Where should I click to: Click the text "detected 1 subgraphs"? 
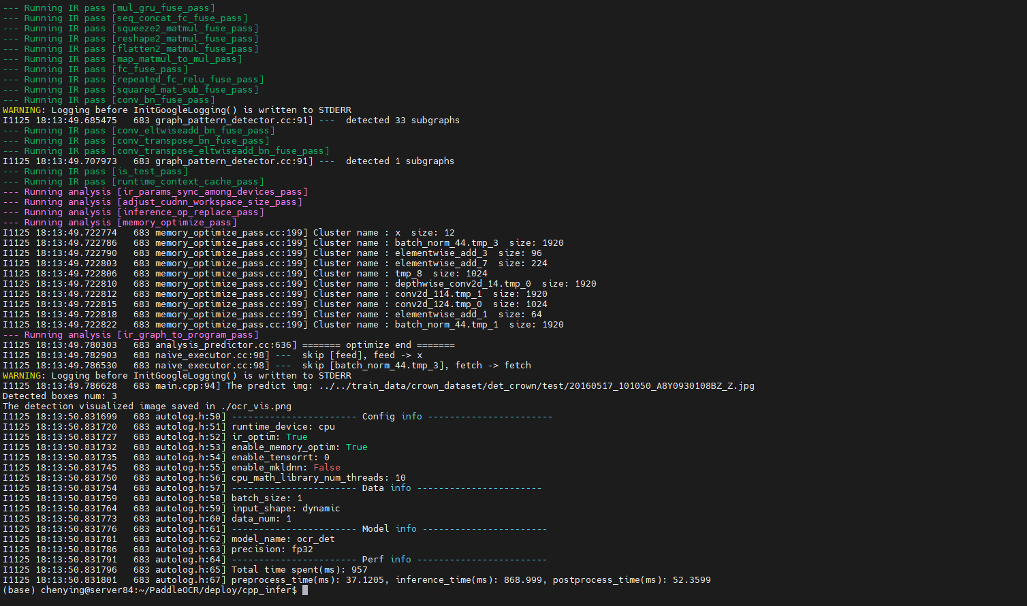[400, 161]
